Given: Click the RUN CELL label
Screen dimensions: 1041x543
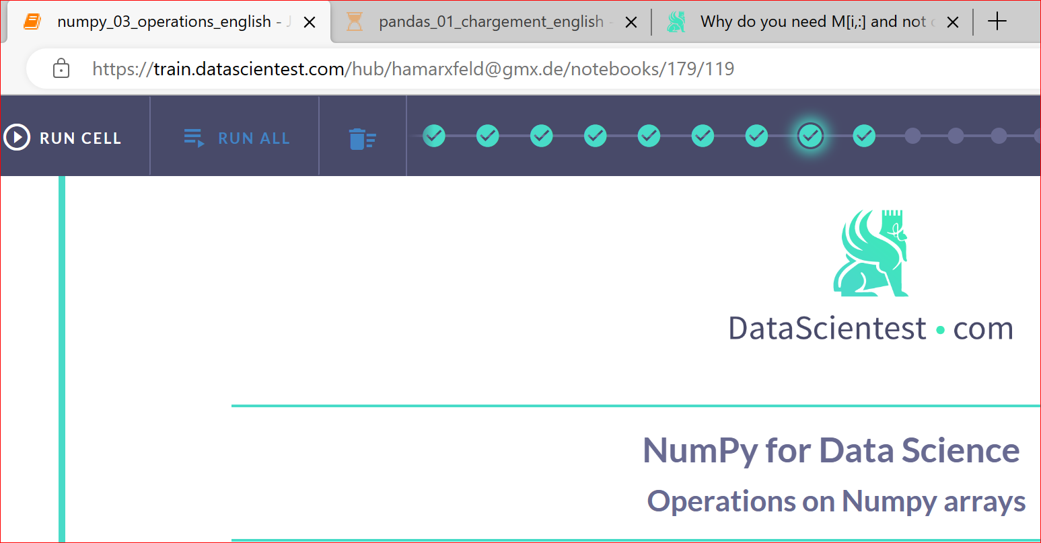Looking at the screenshot, I should [x=81, y=138].
